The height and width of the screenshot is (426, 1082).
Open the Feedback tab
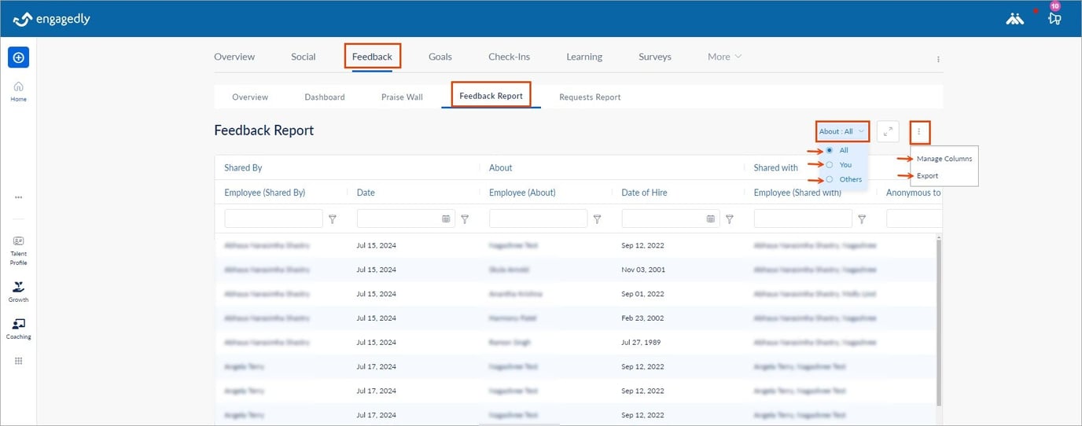point(372,57)
